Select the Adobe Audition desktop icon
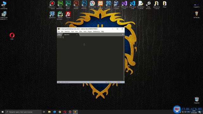The height and width of the screenshot is (114, 203). pyautogui.click(x=68, y=5)
